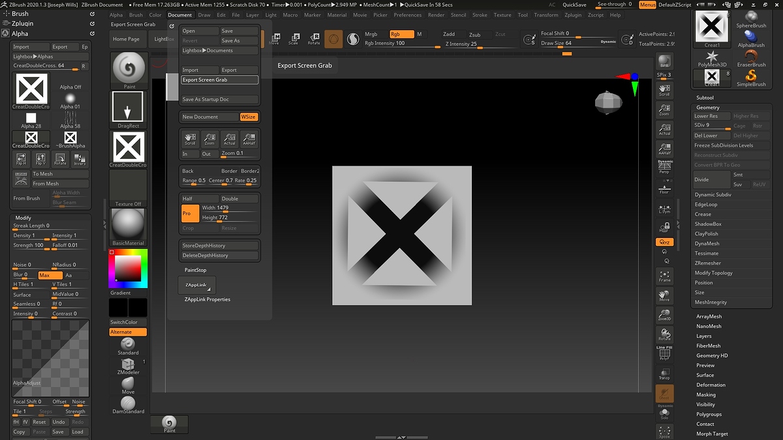Open the BasicMaterial sphere picker
Screen dimensions: 783x440
128,227
